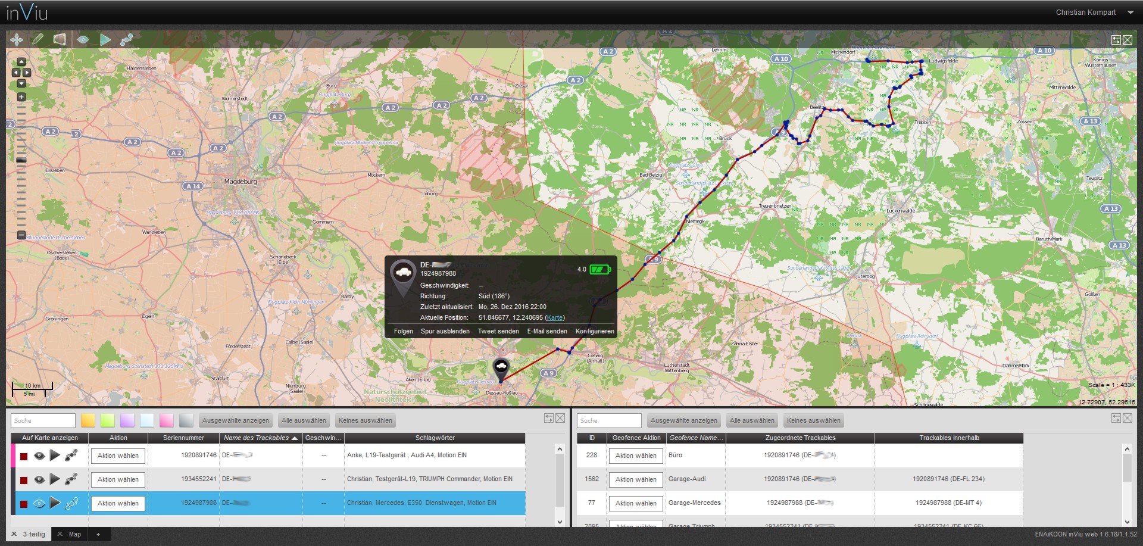1143x546 pixels.
Task: Click play icon for trackable 1924987988
Action: click(55, 503)
